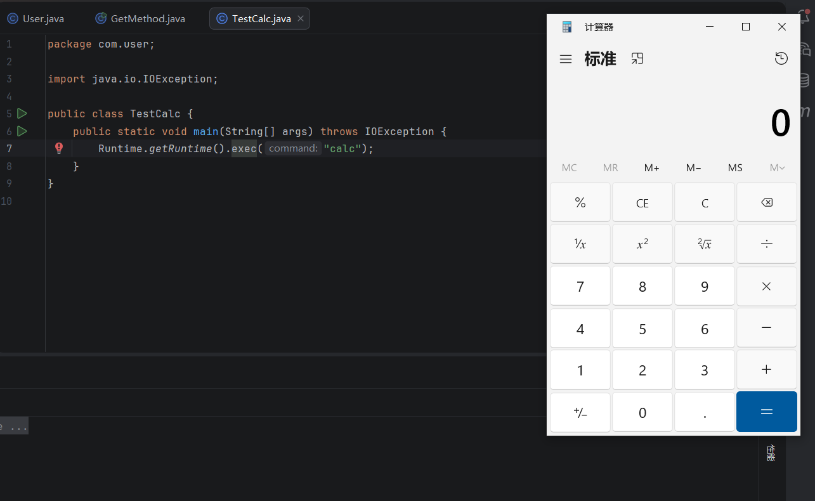Open the Calculator history panel

coord(781,58)
